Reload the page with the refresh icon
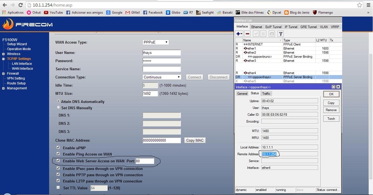Image resolution: width=373 pixels, height=195 pixels. coord(21,5)
